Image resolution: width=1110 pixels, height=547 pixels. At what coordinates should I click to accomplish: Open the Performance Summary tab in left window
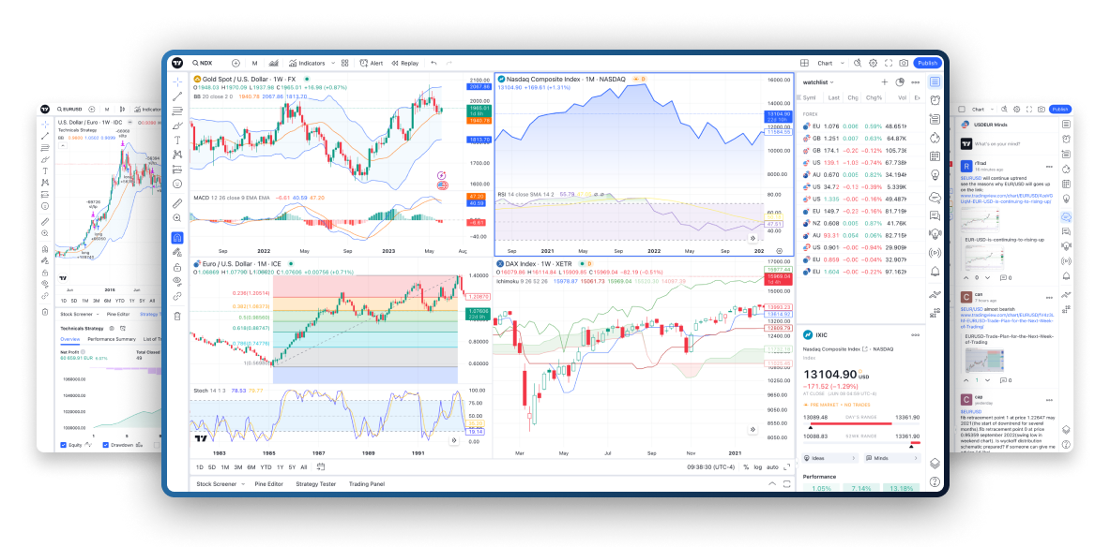[112, 339]
